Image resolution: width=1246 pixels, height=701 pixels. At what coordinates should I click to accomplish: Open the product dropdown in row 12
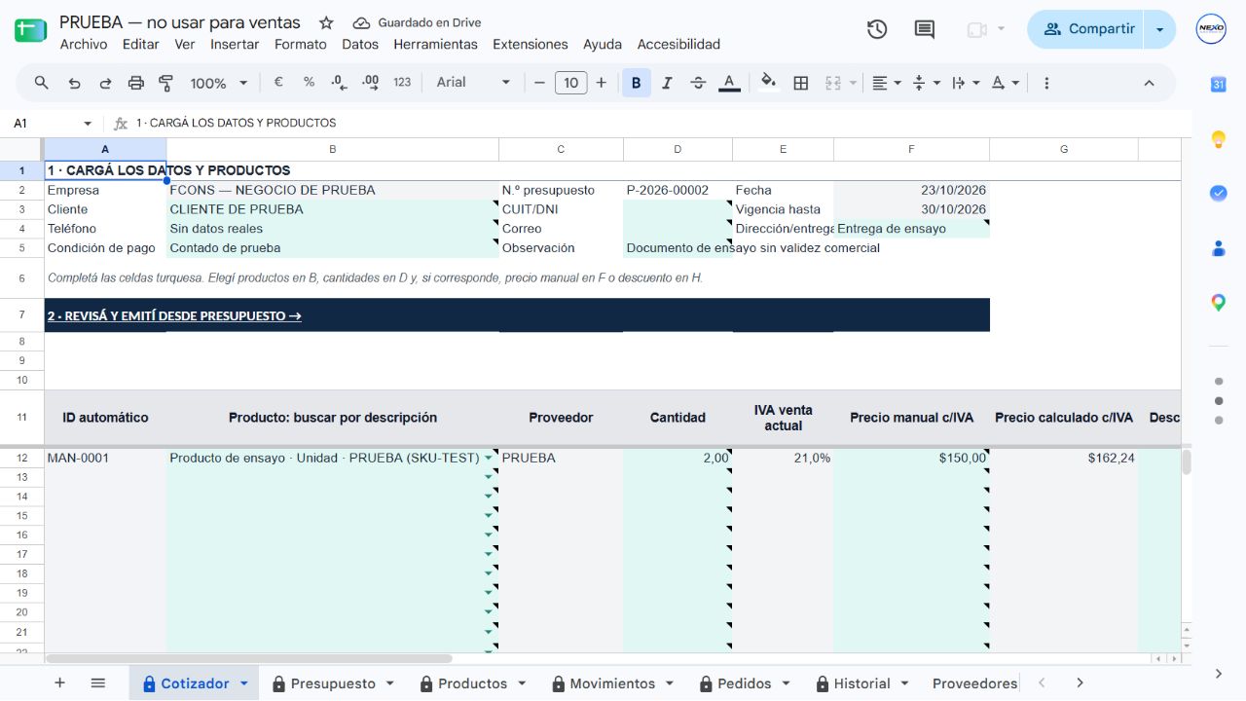[x=489, y=458]
